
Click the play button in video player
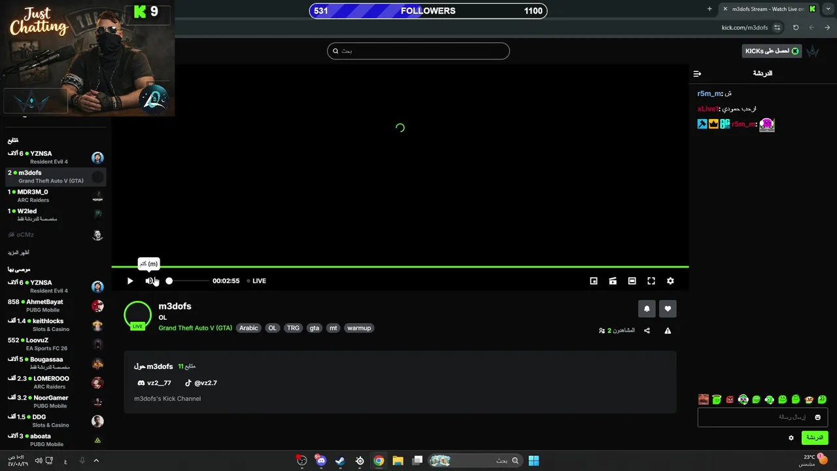click(130, 281)
